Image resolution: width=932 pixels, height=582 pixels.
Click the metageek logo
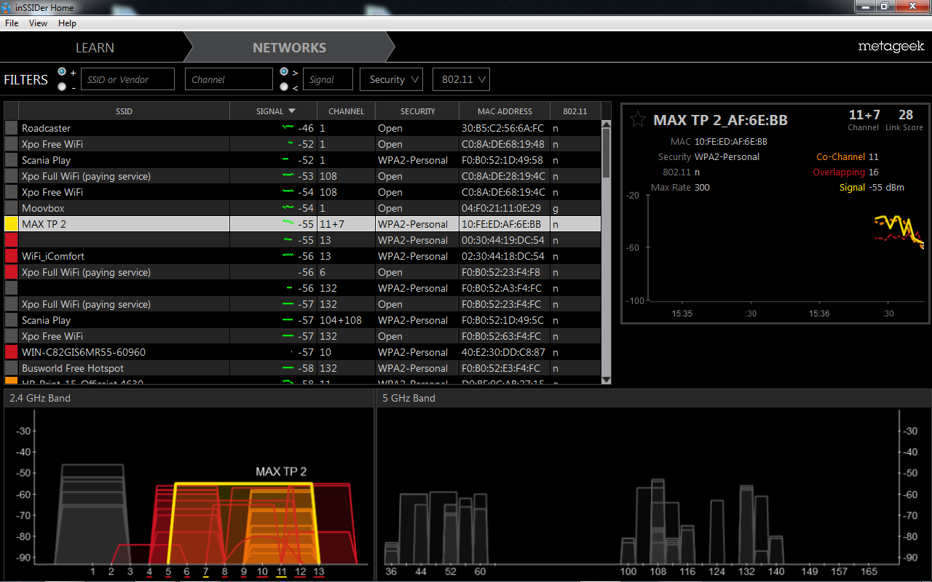[890, 47]
